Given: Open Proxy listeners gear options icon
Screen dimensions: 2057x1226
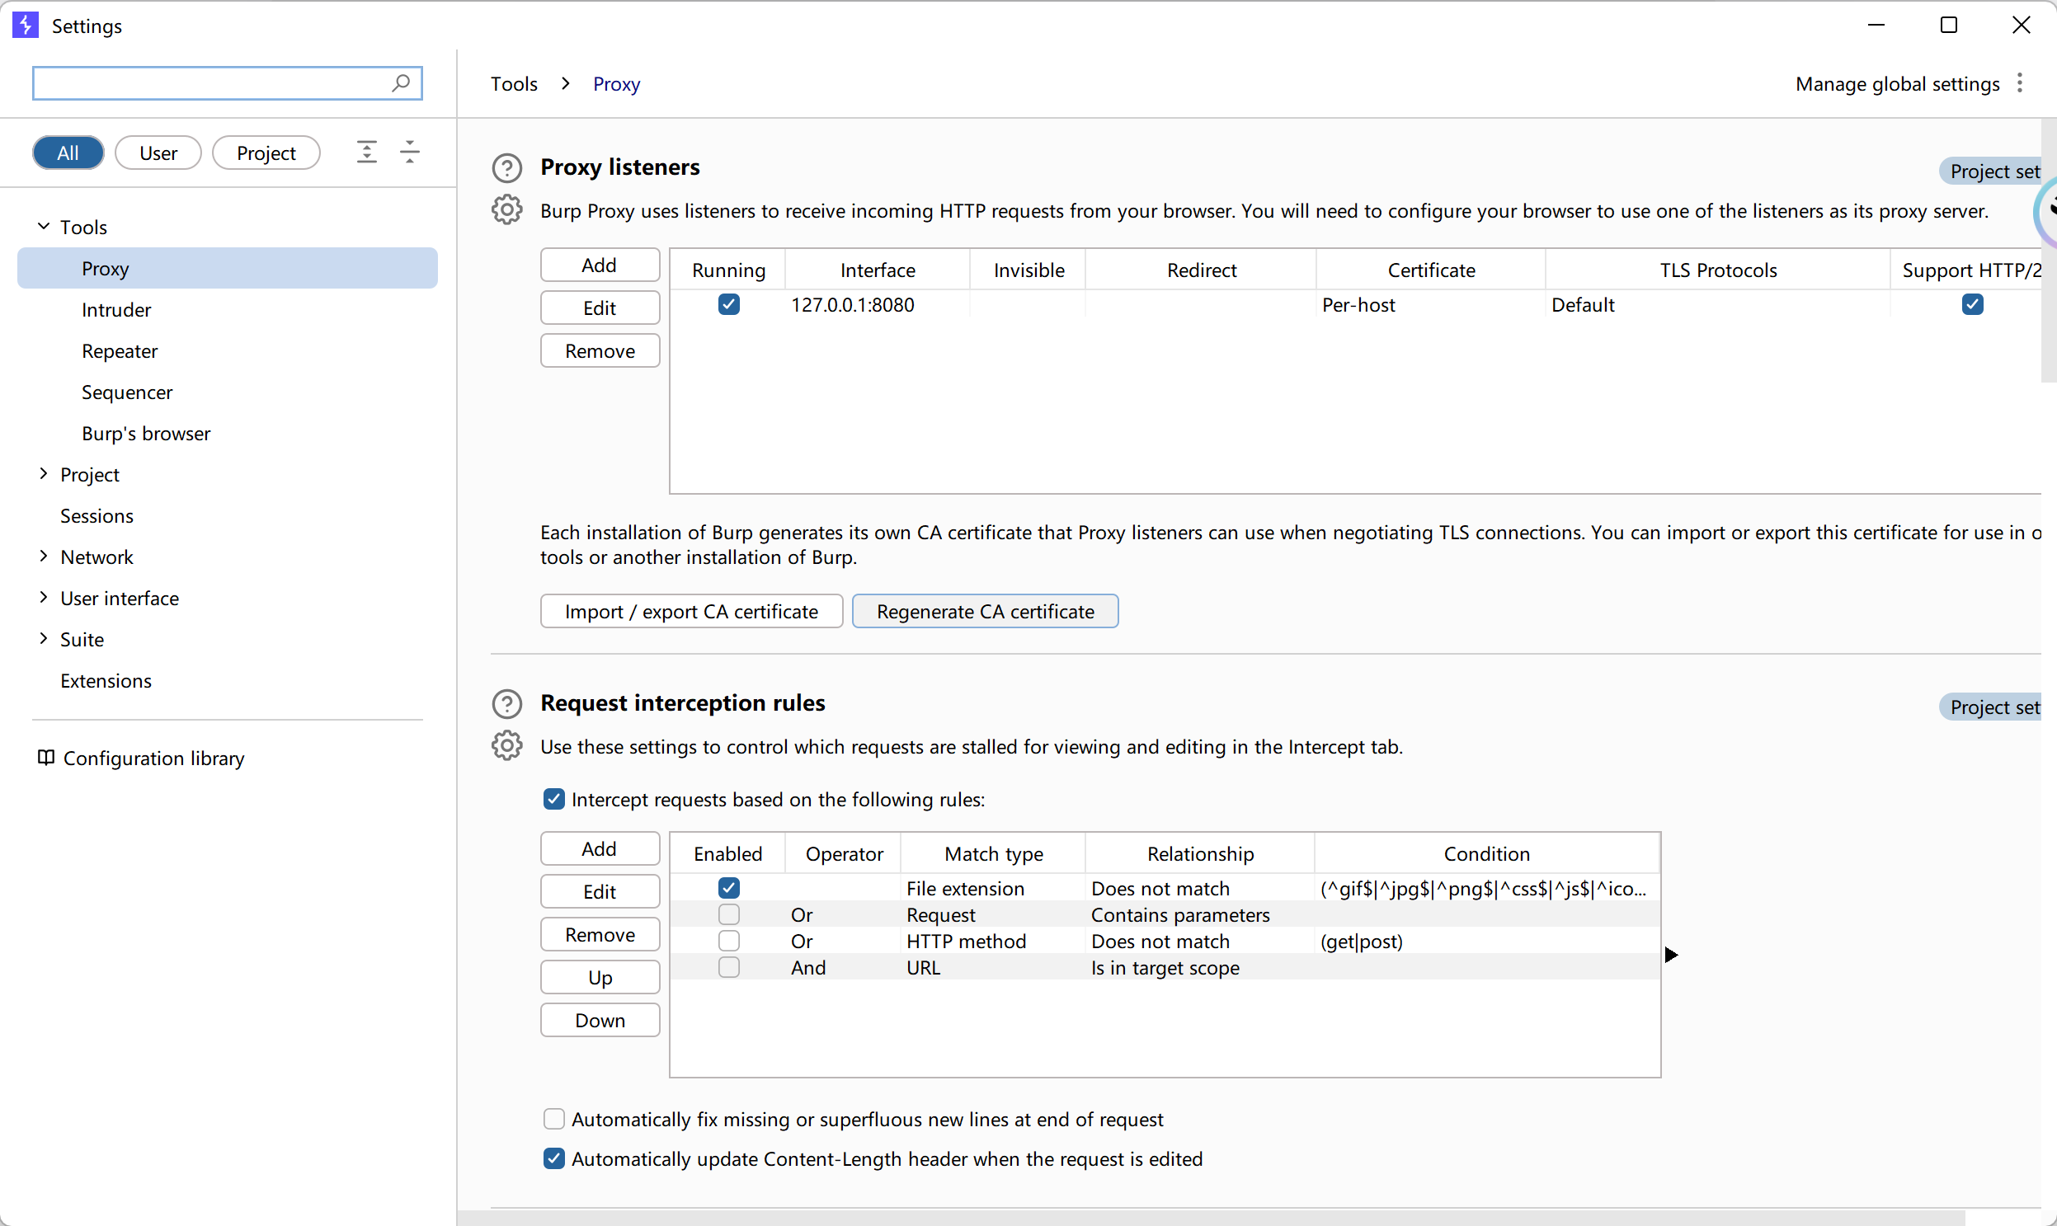Looking at the screenshot, I should tap(506, 211).
